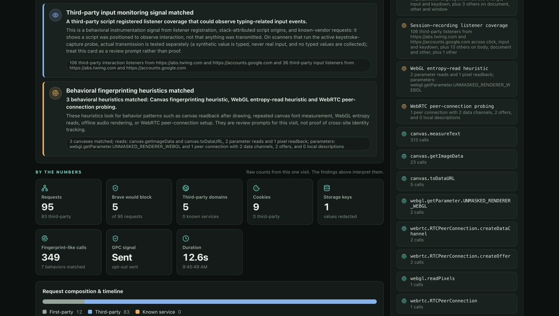The width and height of the screenshot is (559, 316).
Task: Click the icon beside webrtc.RTCPeerConnection.createOffer
Action: click(x=404, y=256)
